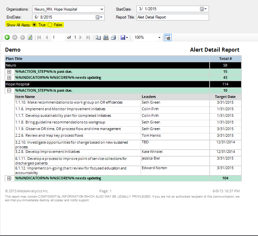
Task: Click the Neuro total 58 cell
Action: point(226,65)
